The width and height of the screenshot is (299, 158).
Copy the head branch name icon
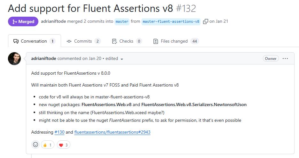[205, 21]
